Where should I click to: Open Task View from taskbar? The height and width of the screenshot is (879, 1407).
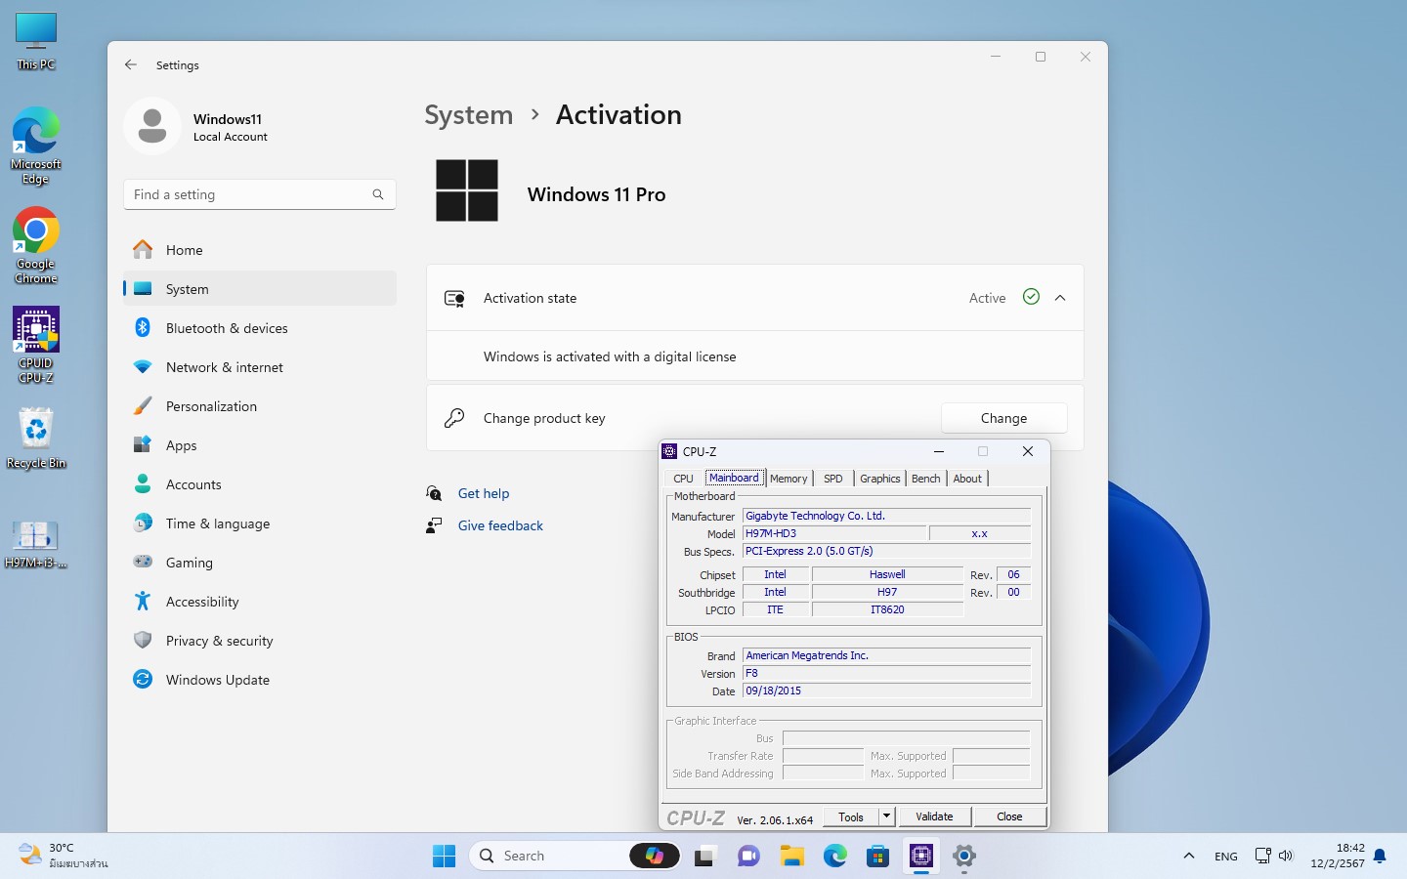pyautogui.click(x=704, y=857)
